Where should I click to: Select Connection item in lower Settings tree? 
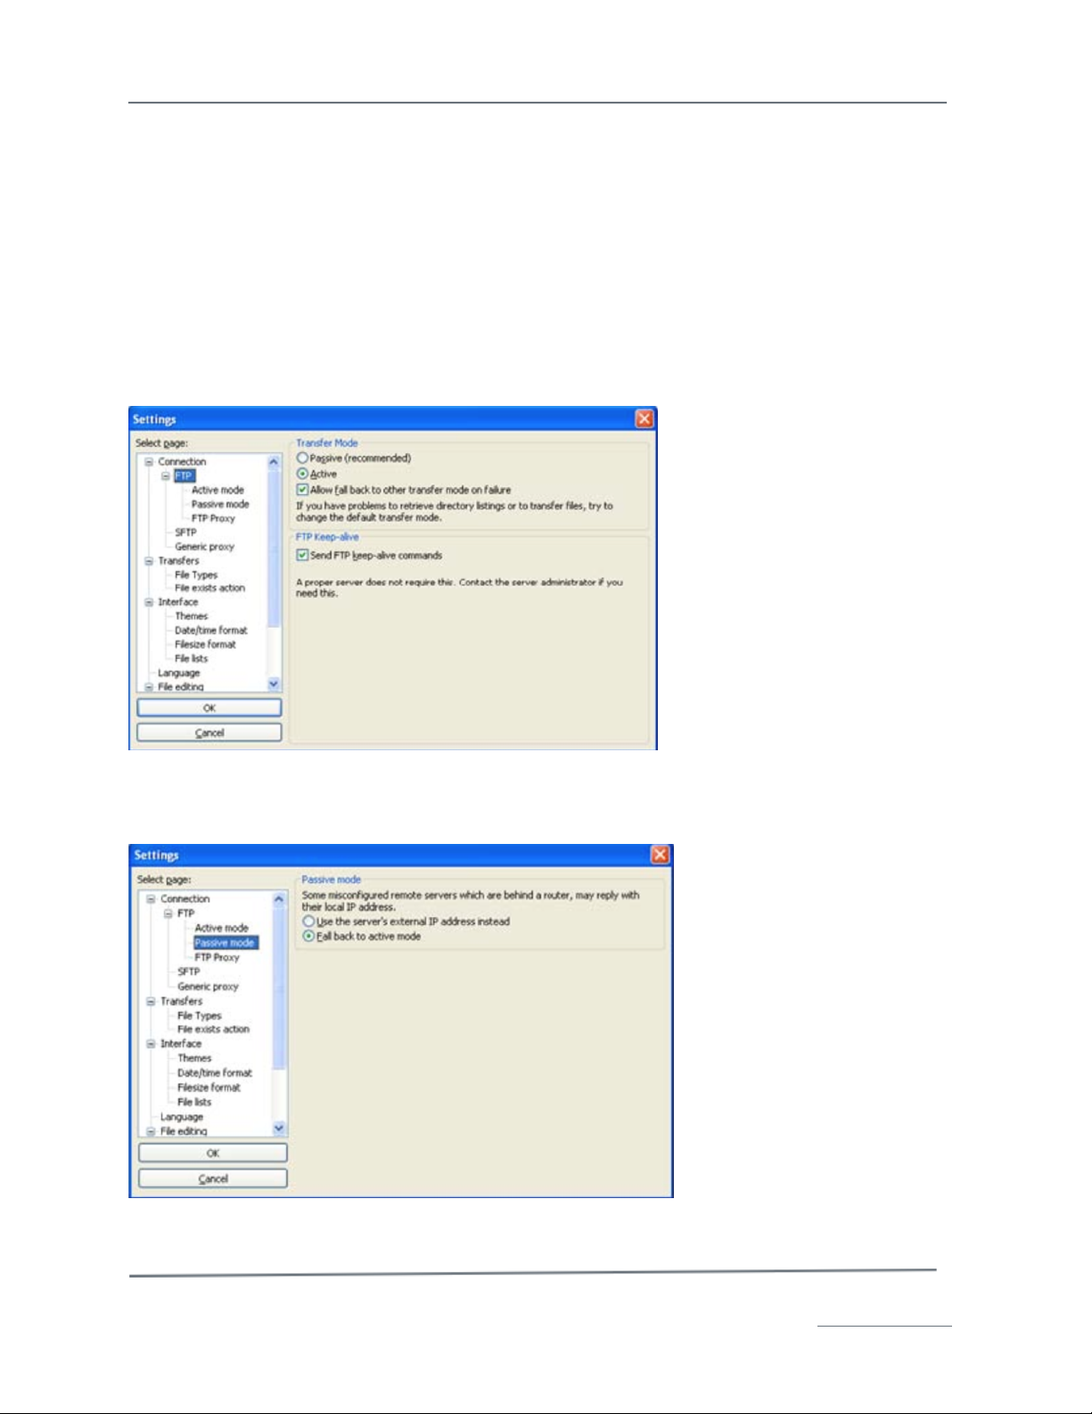[185, 898]
